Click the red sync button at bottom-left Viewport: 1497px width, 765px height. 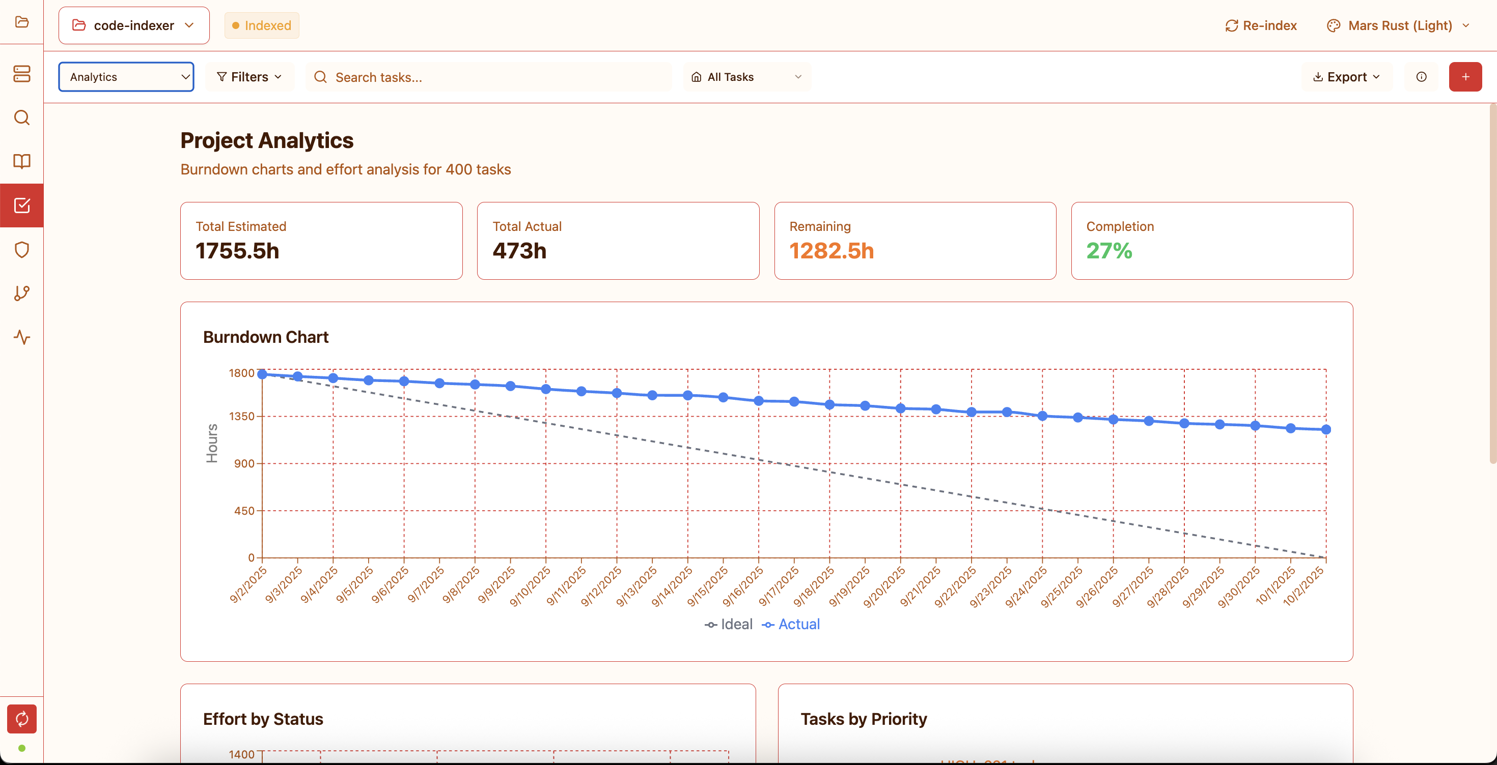point(21,719)
